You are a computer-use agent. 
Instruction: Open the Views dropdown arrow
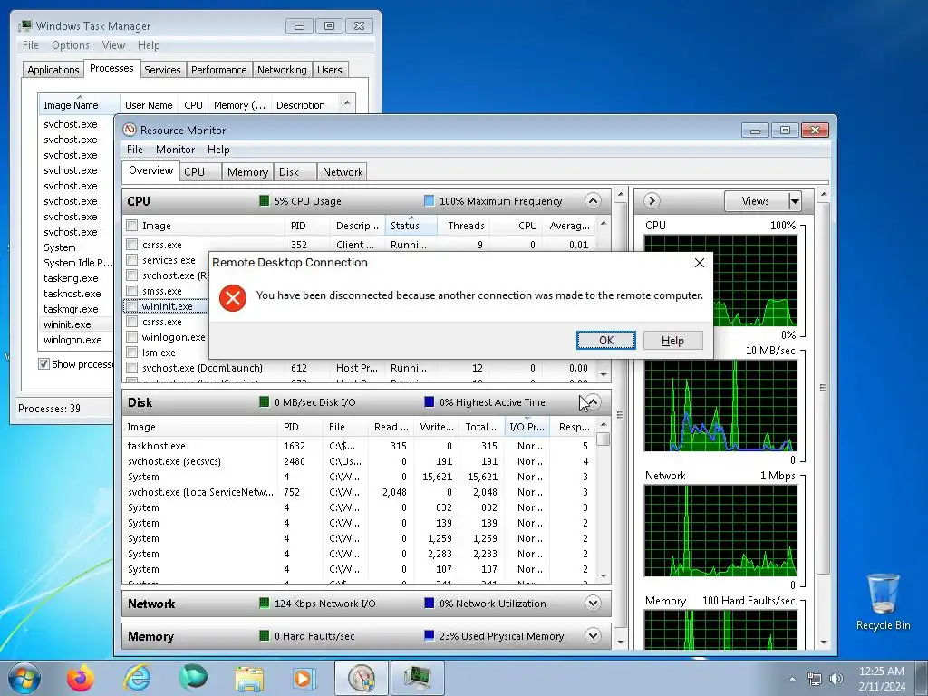tap(795, 201)
